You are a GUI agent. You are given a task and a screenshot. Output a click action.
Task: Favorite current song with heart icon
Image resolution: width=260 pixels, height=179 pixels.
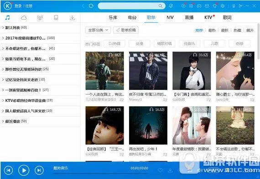pos(160,170)
